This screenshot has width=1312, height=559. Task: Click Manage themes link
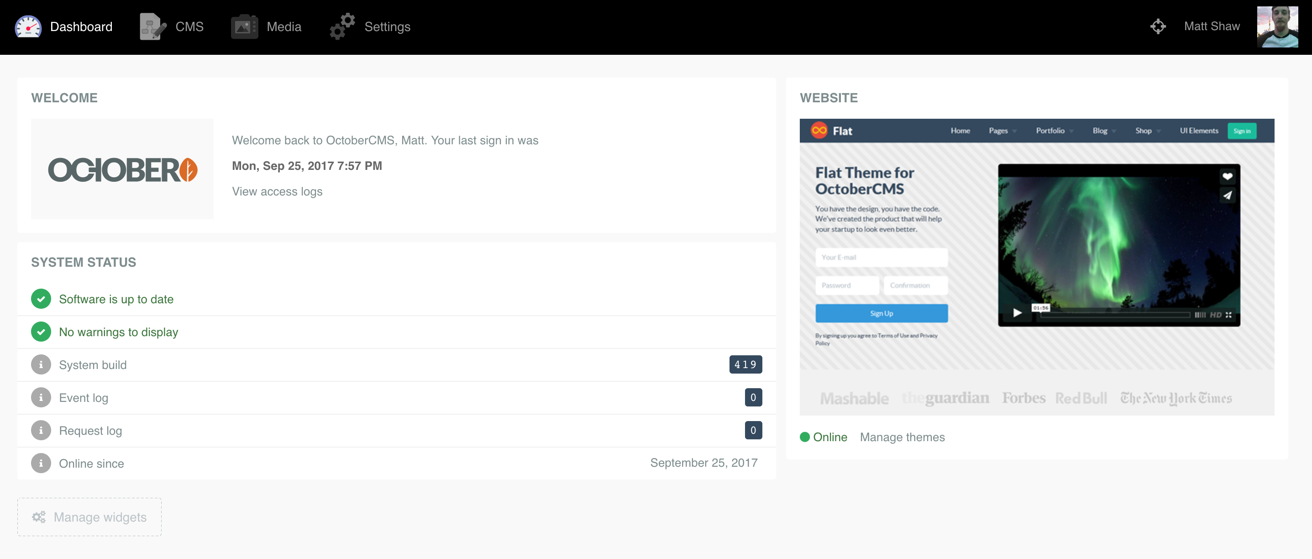902,437
